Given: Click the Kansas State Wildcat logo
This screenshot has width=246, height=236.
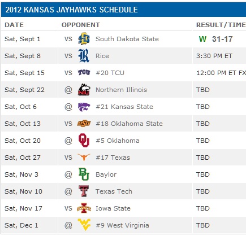Looking at the screenshot, I should click(84, 107).
